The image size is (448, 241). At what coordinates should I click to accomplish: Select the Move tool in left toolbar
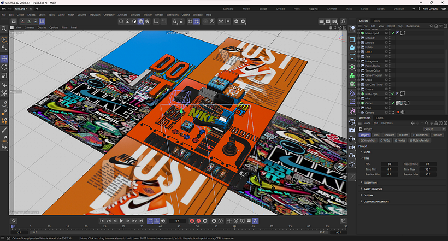click(4, 58)
